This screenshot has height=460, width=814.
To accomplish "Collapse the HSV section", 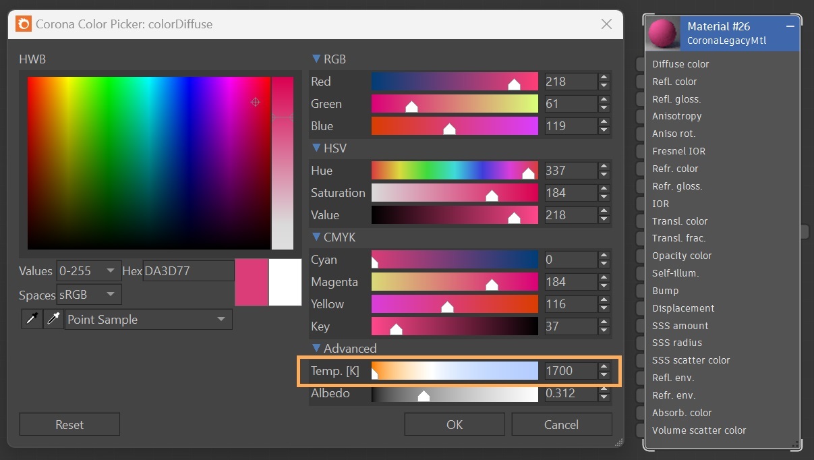I will pos(316,148).
